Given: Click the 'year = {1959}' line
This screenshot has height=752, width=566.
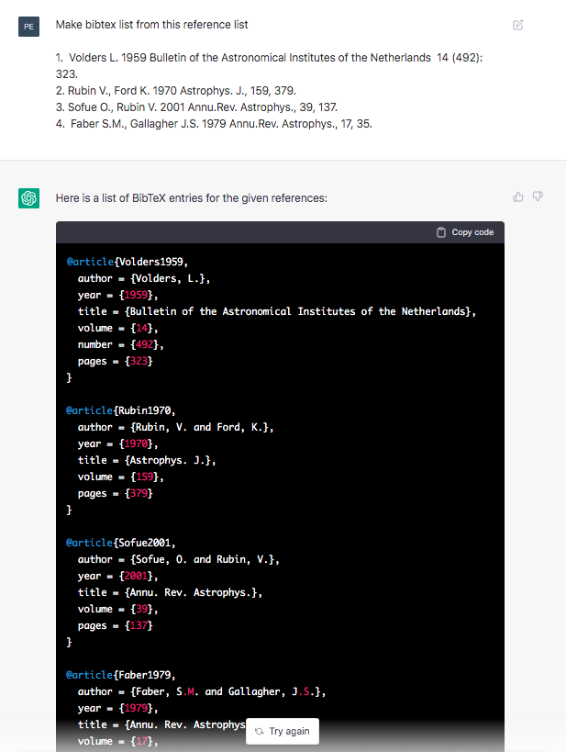Looking at the screenshot, I should tap(118, 295).
